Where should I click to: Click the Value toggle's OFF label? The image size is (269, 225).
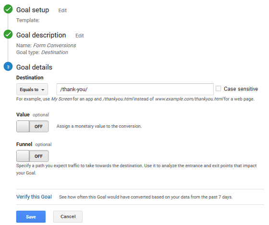pyautogui.click(x=38, y=127)
